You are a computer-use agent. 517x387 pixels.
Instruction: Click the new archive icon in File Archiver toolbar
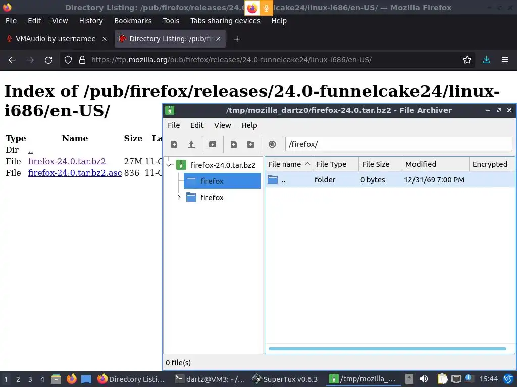(174, 144)
